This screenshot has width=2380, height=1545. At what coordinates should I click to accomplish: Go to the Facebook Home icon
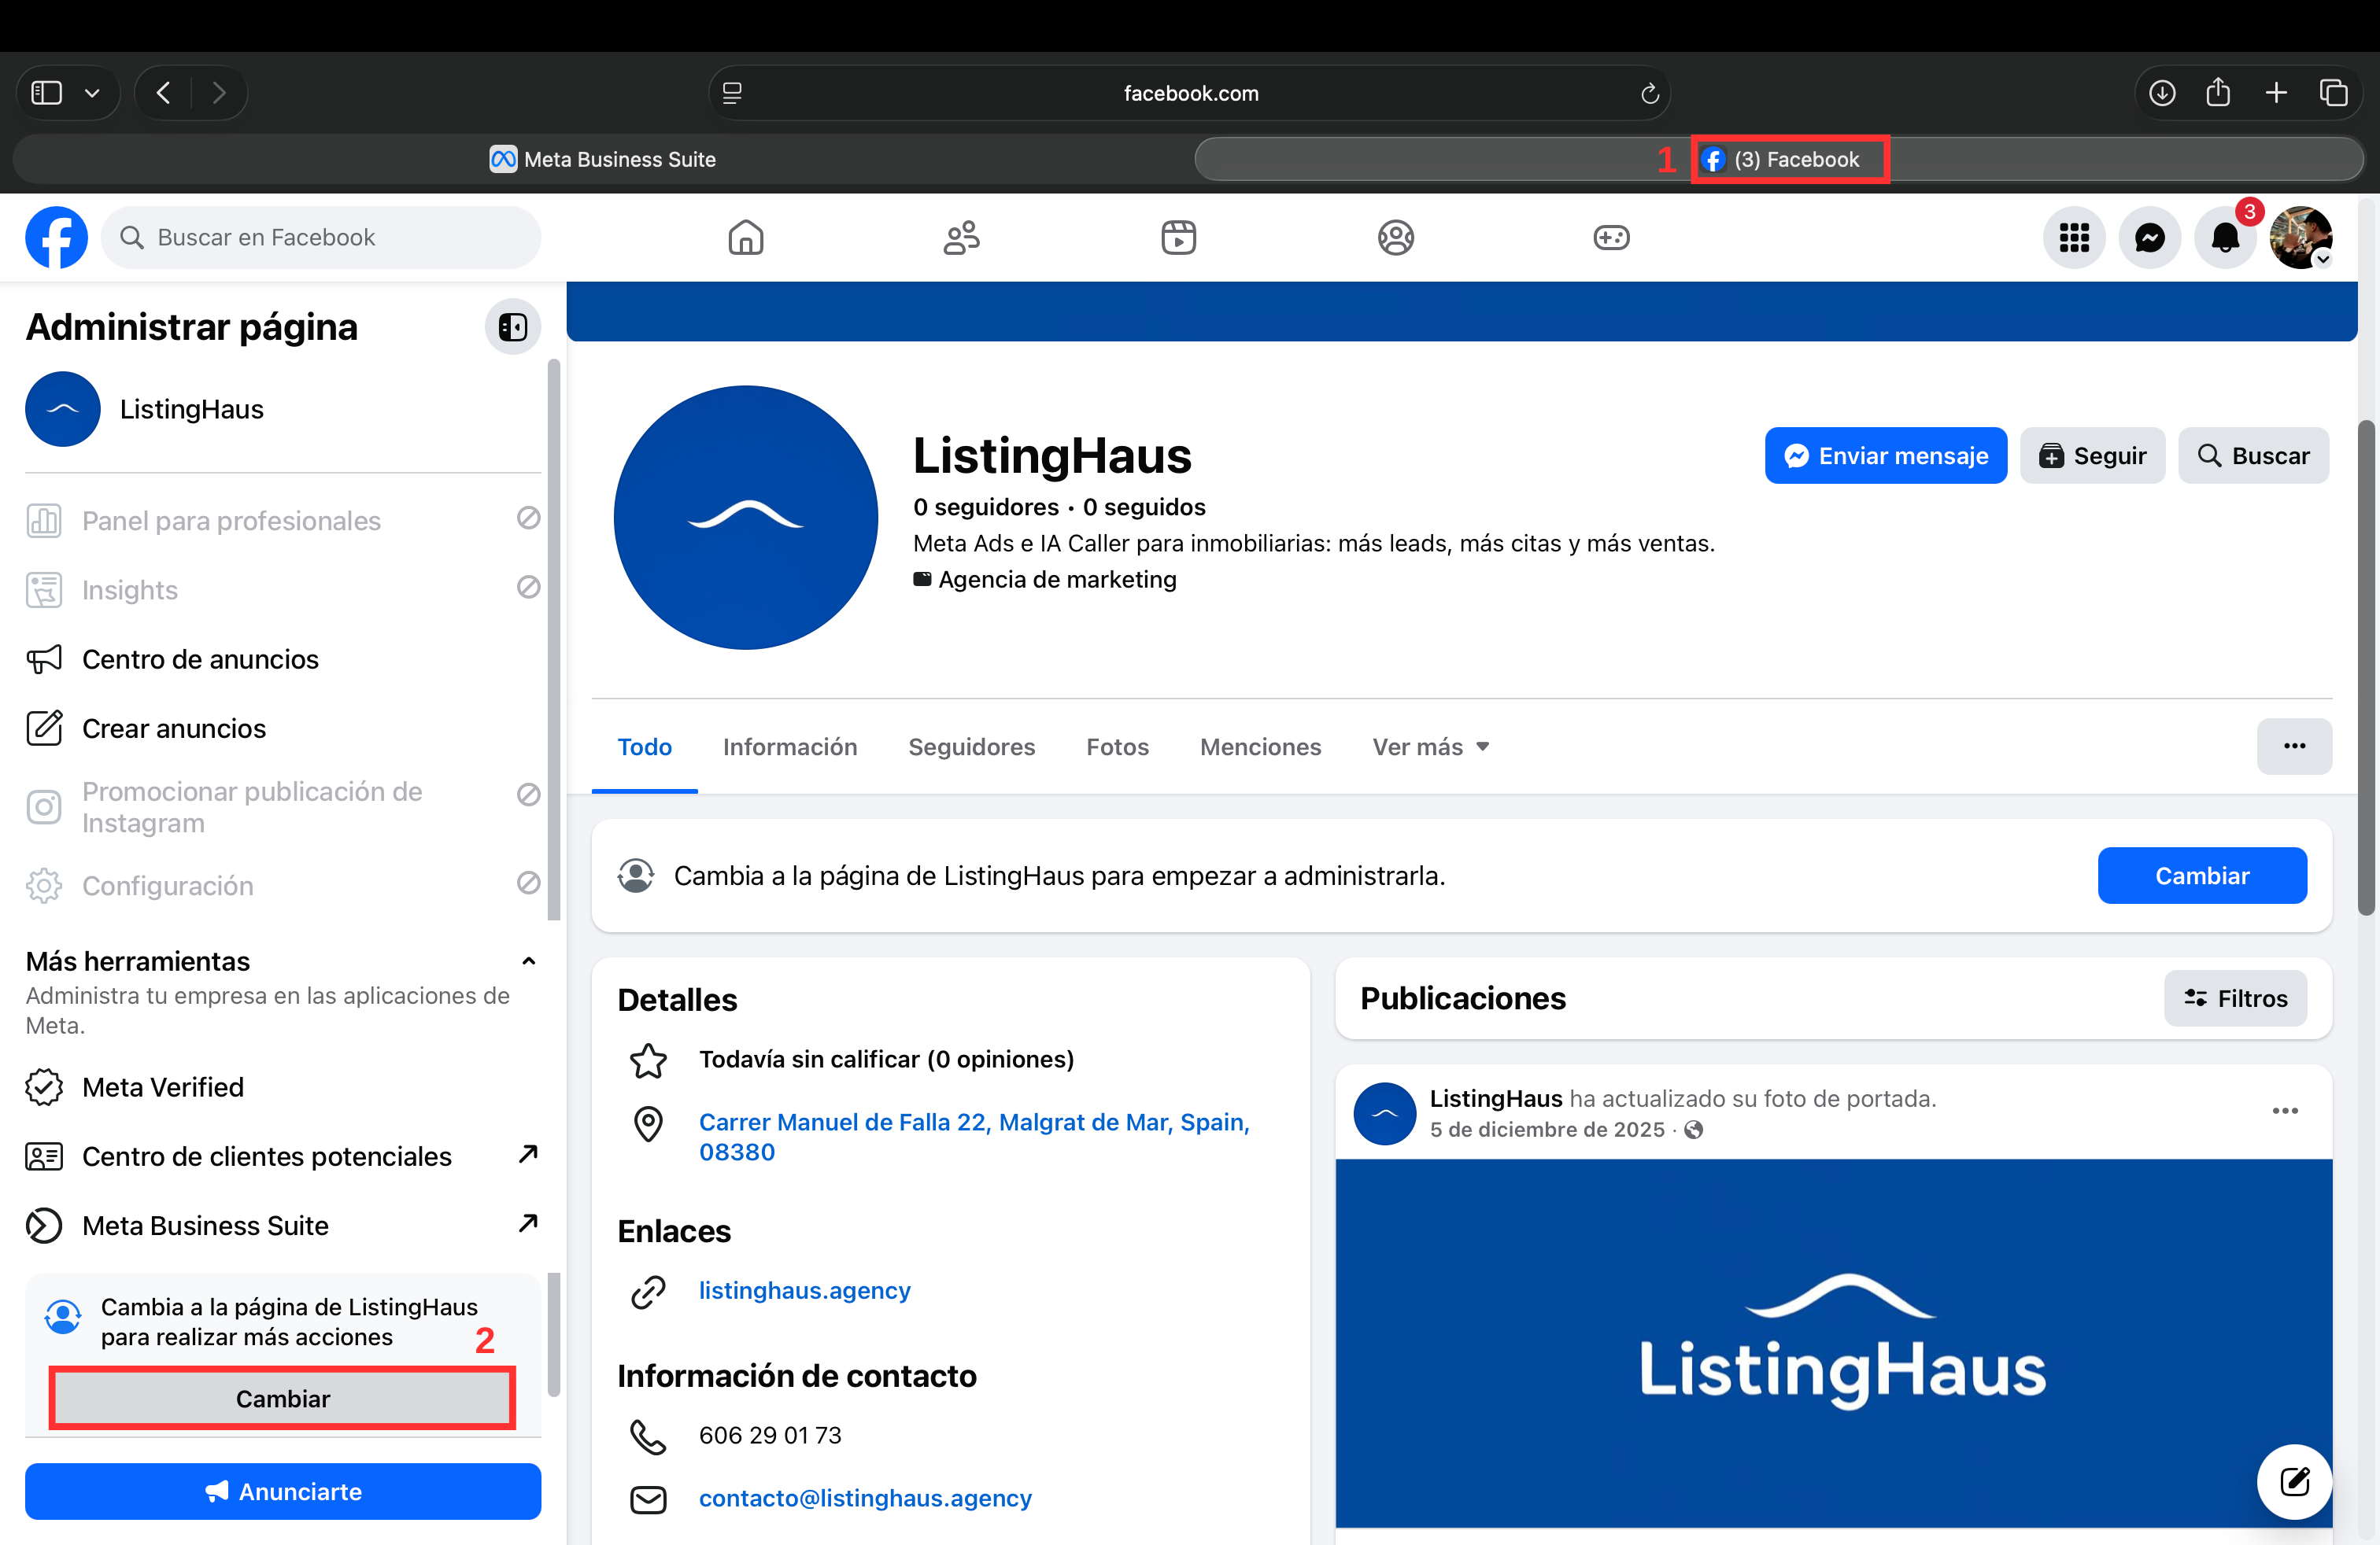click(745, 238)
